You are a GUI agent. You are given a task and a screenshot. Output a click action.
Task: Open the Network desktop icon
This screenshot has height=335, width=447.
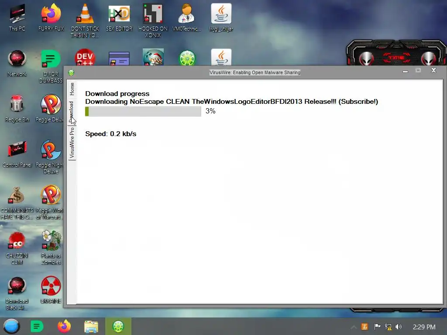coord(17,63)
